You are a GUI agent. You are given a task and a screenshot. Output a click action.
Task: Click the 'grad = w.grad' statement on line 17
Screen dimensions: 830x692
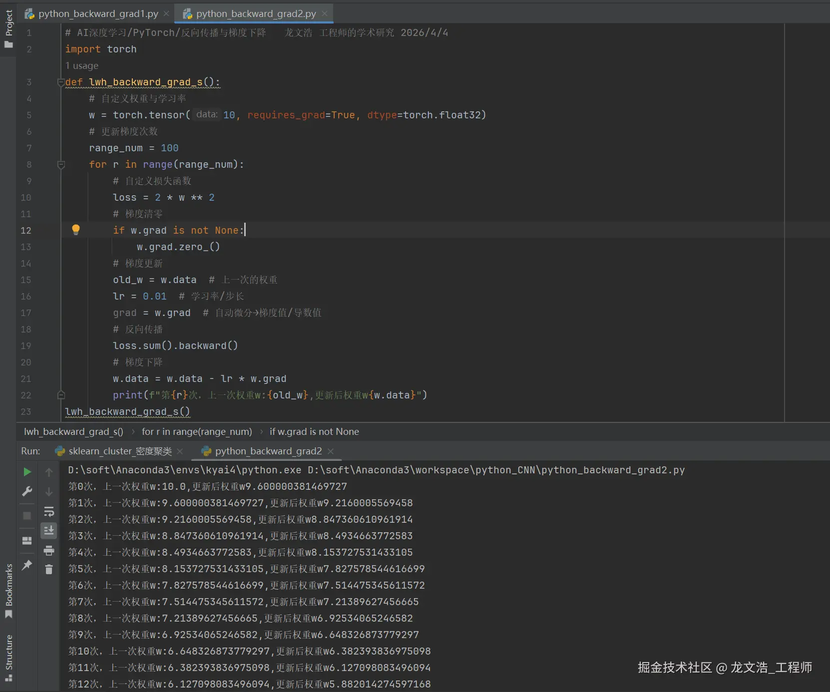[152, 313]
